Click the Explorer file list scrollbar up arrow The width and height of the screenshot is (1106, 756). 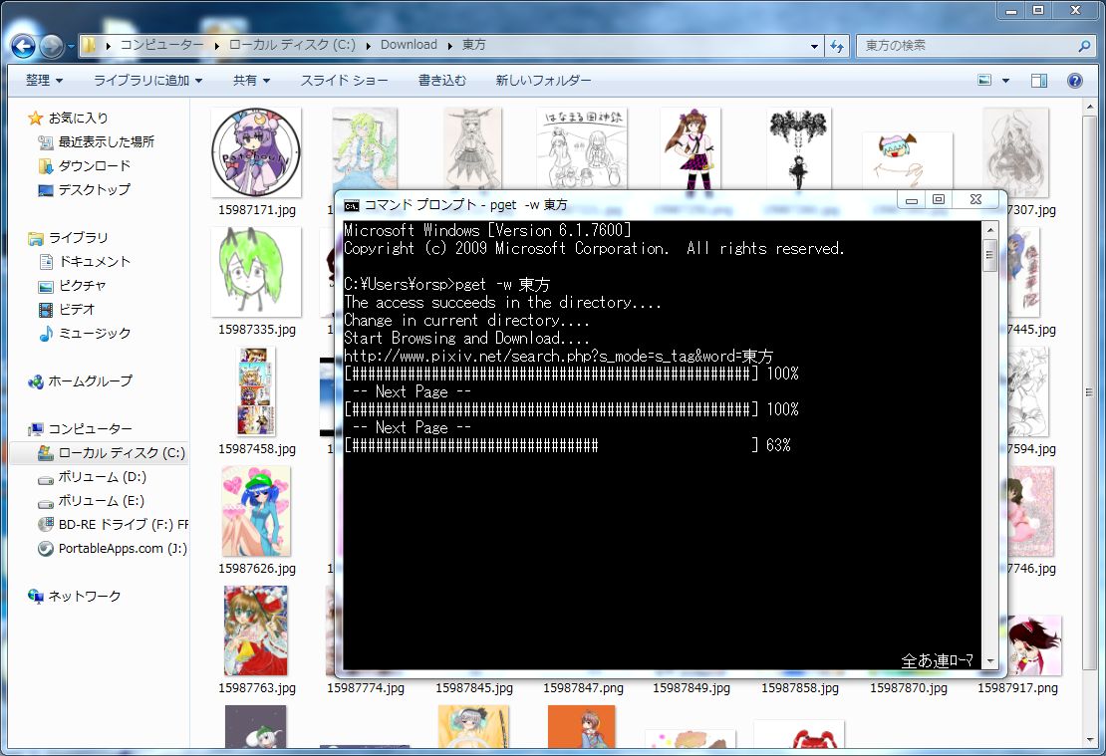pos(1090,108)
